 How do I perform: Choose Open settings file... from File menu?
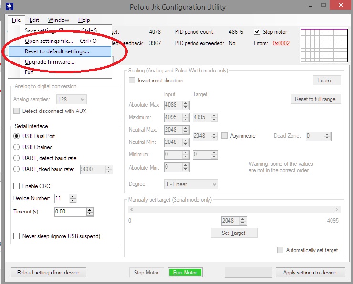coord(60,41)
